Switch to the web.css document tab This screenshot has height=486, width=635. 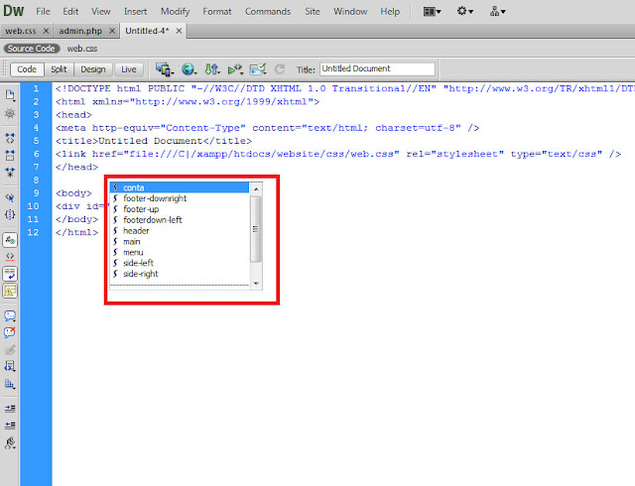[x=21, y=31]
